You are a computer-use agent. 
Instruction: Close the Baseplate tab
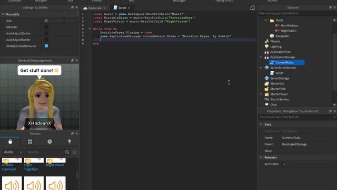(x=104, y=8)
